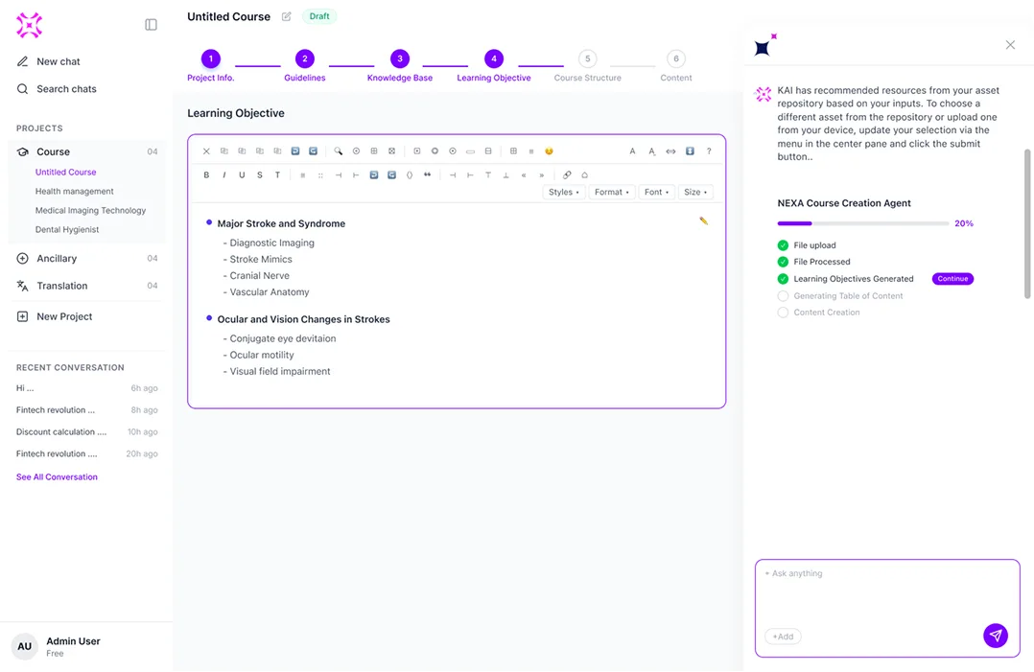Open the Format dropdown
Viewport: 1034px width, 672px height.
[612, 193]
